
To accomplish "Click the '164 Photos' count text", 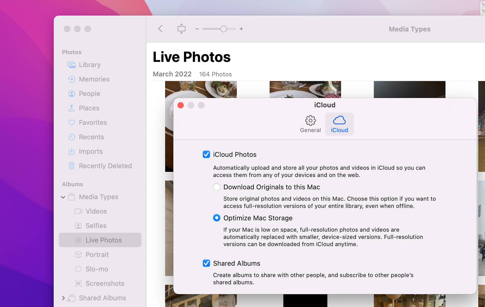I will [x=216, y=74].
